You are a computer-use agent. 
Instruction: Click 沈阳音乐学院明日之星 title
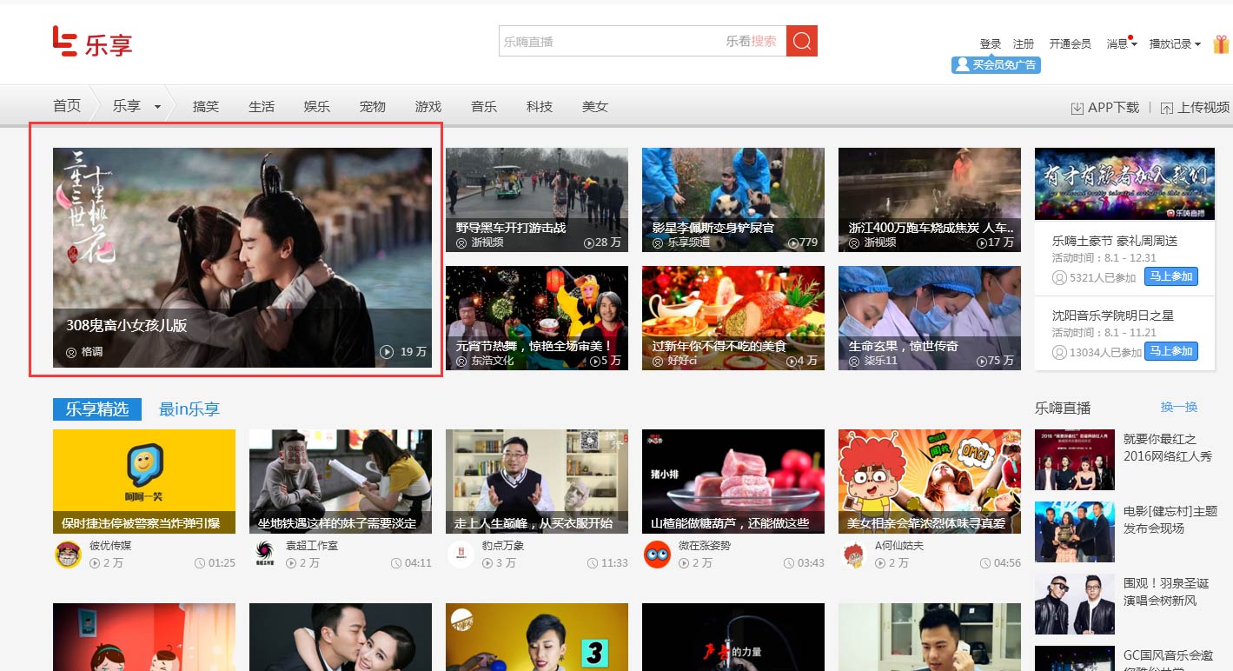coord(1113,315)
